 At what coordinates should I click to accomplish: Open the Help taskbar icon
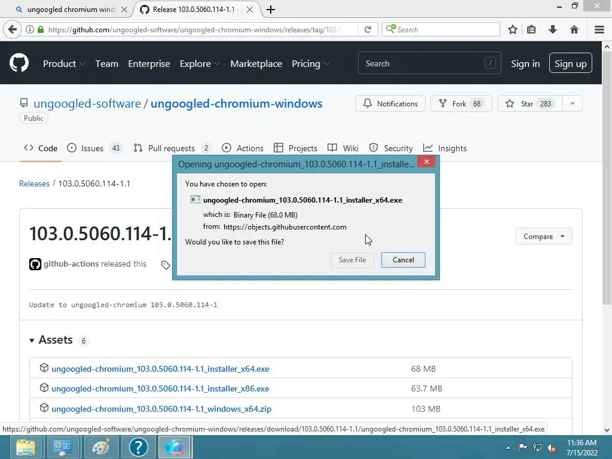pos(138,447)
